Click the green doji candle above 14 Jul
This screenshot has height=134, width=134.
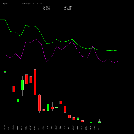pyautogui.click(x=57, y=107)
